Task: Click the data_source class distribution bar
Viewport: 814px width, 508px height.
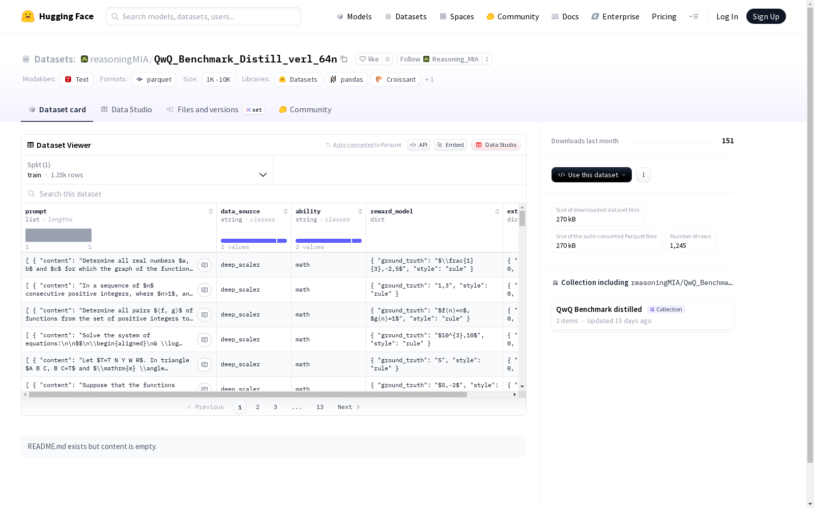Action: (x=254, y=241)
